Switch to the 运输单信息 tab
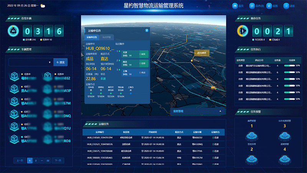The image size is (307, 173). (x=92, y=37)
